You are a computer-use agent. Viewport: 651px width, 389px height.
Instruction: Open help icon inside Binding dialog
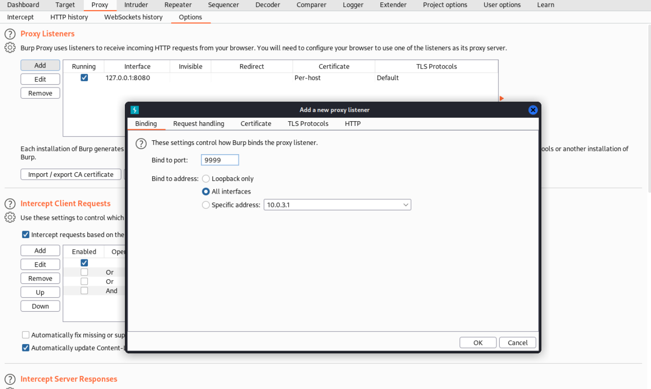141,144
